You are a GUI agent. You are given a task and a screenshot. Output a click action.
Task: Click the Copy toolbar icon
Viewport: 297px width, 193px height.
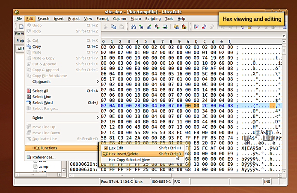click(x=114, y=27)
